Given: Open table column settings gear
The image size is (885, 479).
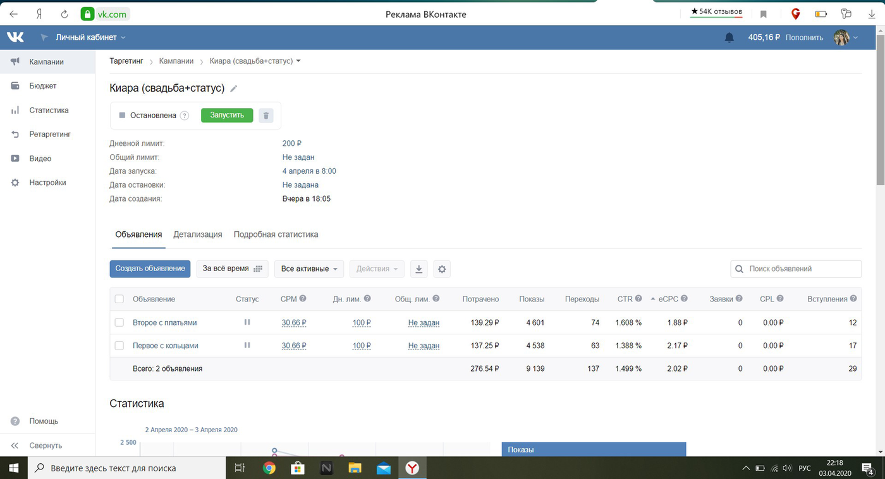Looking at the screenshot, I should point(442,269).
